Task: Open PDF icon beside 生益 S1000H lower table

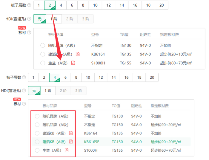Action: 66,150
